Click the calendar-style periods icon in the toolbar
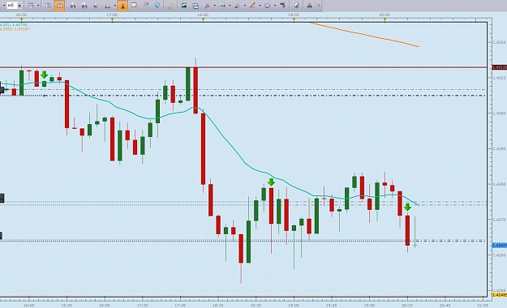The width and height of the screenshot is (507, 308). tap(31, 6)
